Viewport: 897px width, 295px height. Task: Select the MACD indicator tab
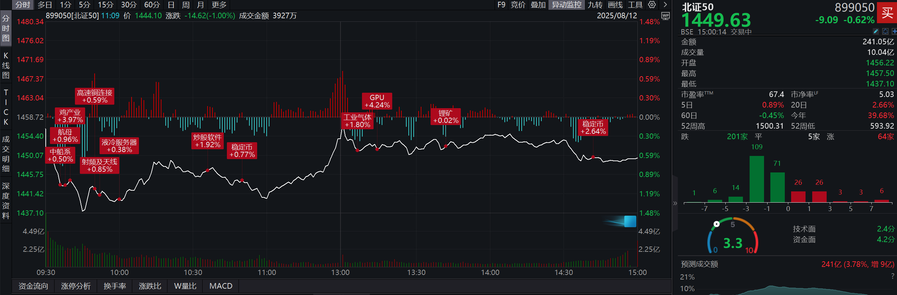pos(221,286)
